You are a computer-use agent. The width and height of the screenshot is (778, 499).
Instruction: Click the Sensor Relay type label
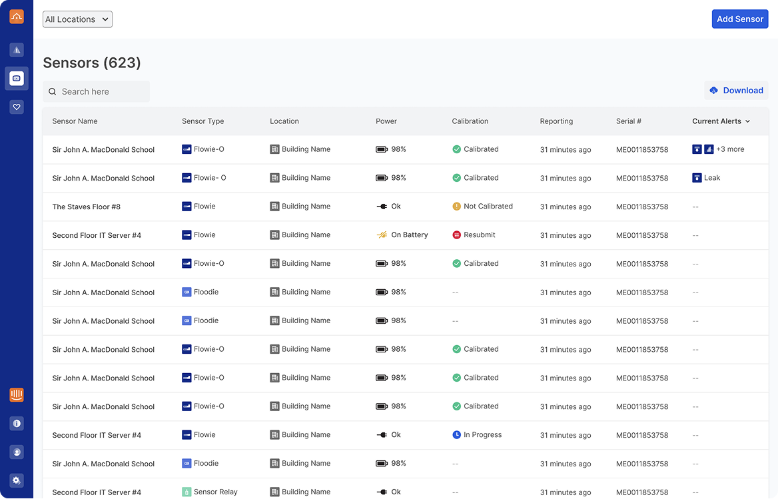[215, 492]
